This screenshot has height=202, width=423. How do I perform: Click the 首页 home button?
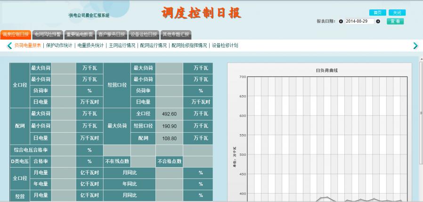[x=377, y=13]
